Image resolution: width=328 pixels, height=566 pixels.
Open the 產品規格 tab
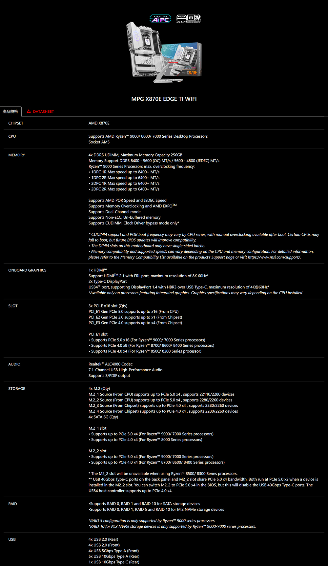[10, 111]
